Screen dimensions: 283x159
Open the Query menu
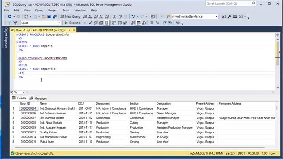coord(39,11)
